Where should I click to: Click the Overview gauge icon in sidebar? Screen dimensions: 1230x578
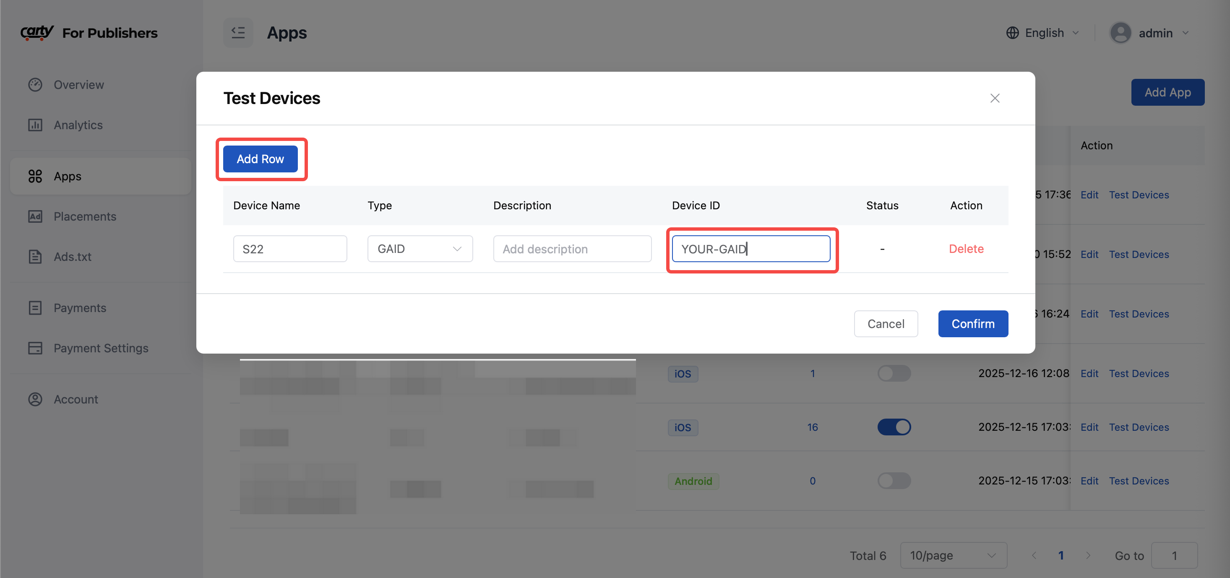(x=35, y=84)
